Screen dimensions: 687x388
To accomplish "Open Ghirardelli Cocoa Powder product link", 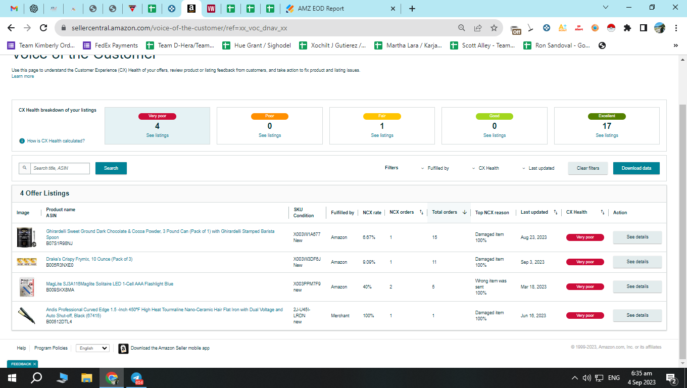I will tap(160, 234).
